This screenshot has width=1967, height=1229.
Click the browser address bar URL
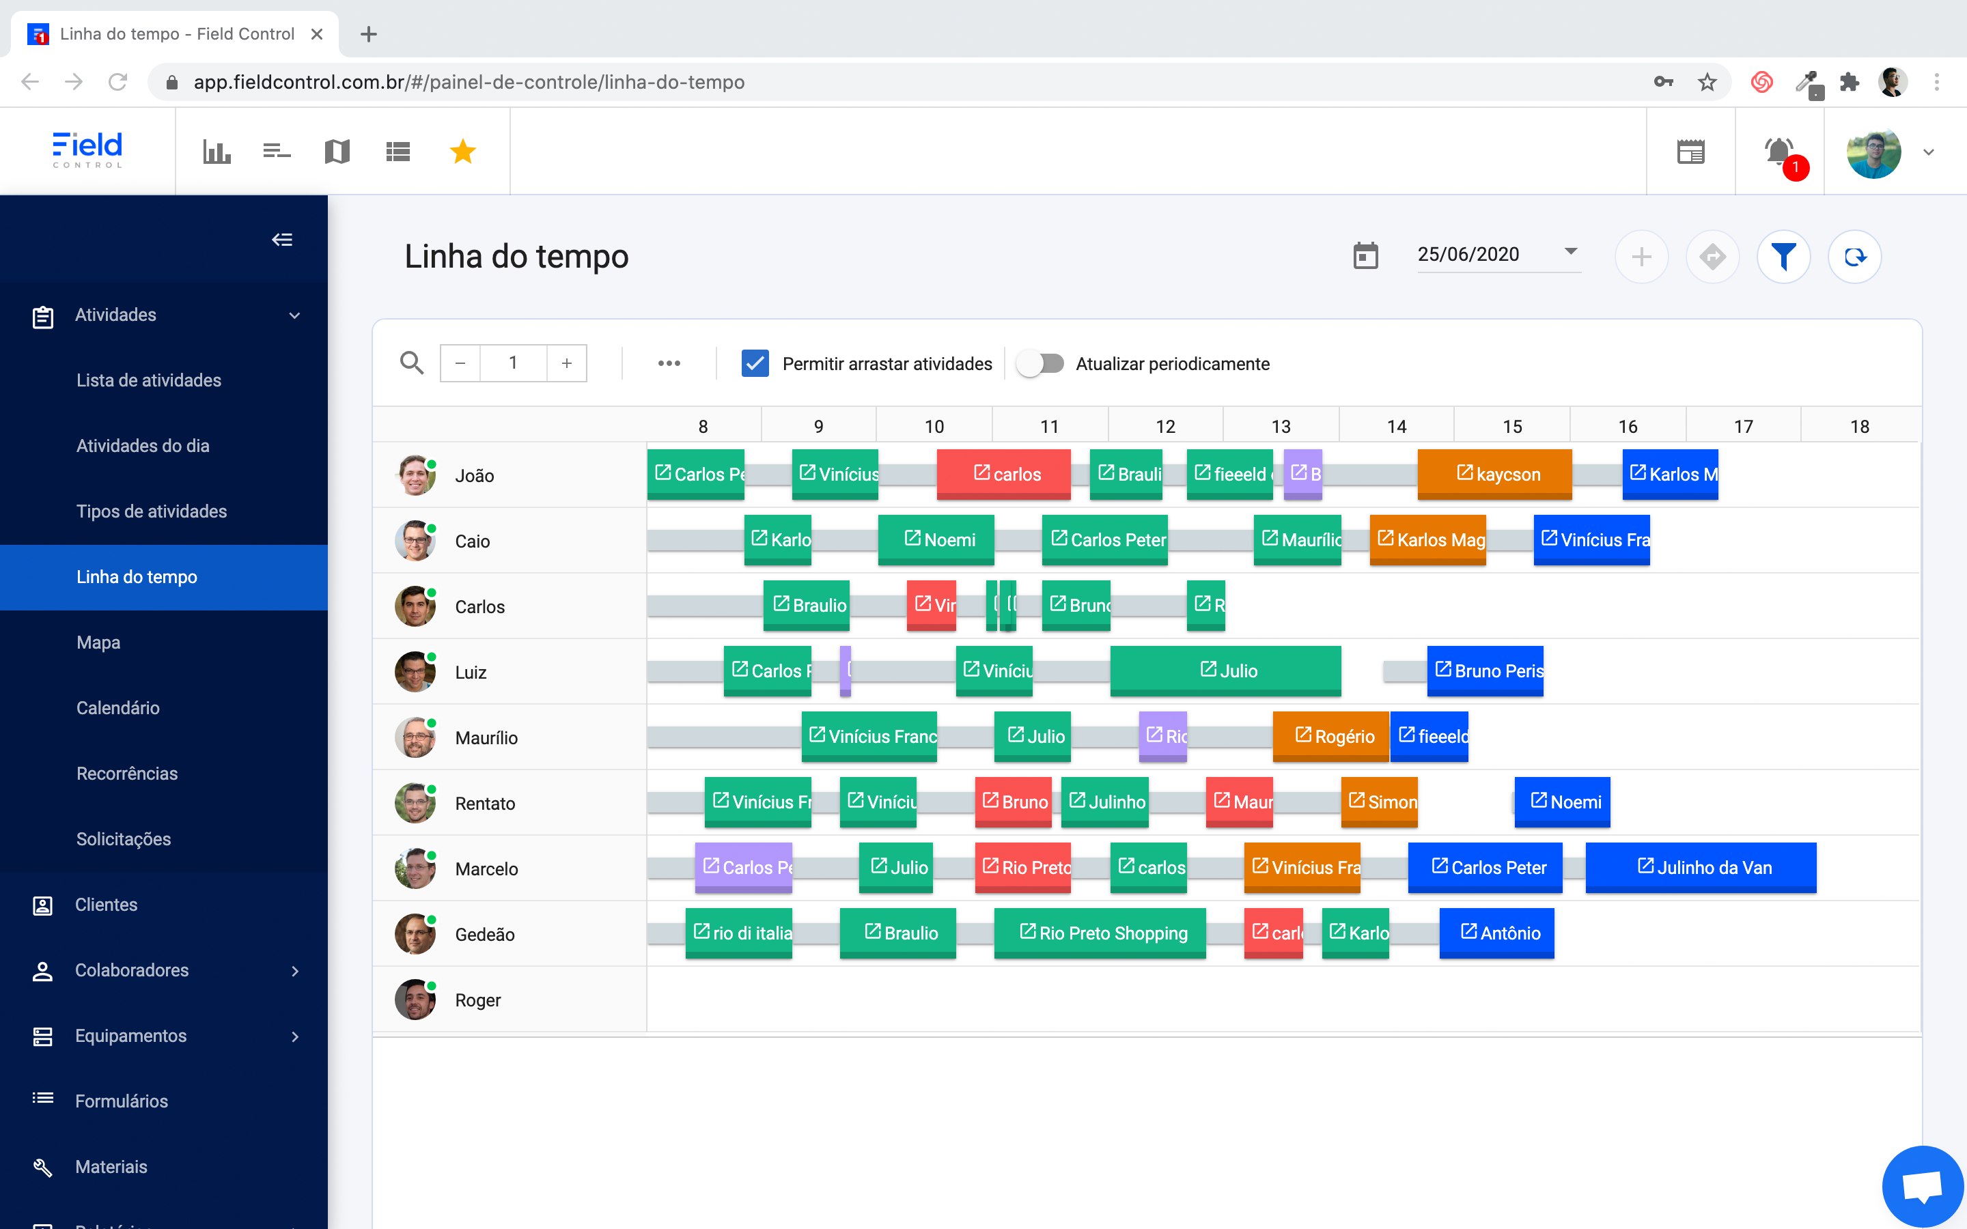469,82
